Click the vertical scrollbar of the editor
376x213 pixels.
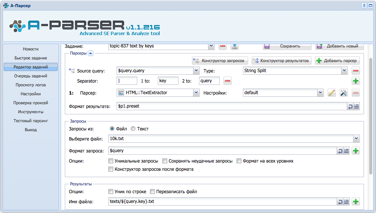tap(371, 116)
